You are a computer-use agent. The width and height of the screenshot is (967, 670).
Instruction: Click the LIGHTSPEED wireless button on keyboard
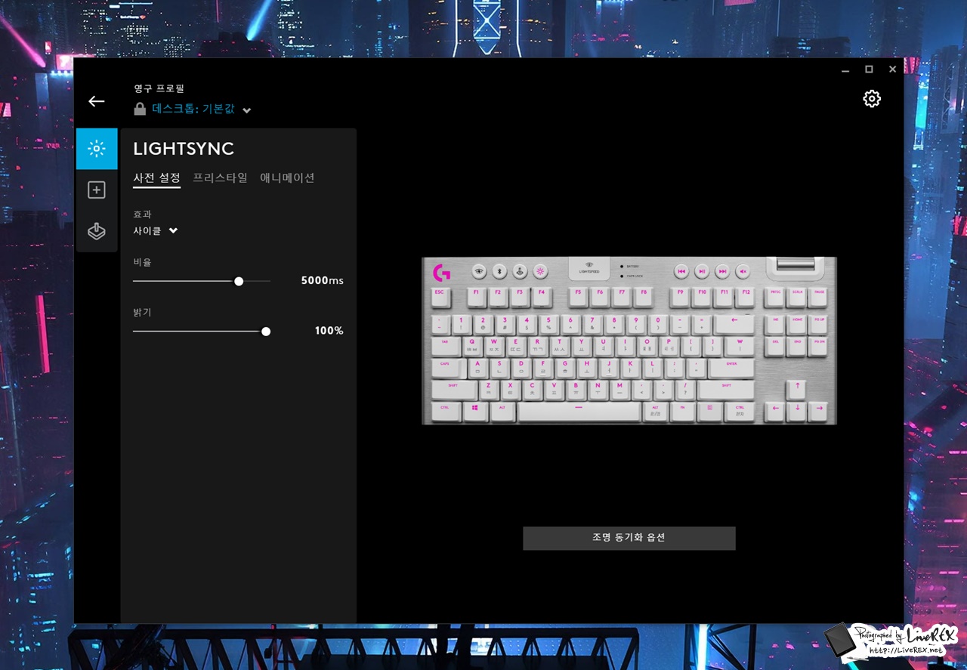[479, 271]
